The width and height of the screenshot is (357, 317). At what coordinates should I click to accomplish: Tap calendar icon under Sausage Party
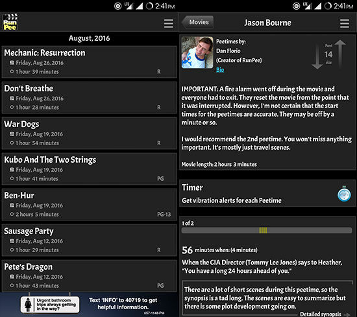click(12, 241)
